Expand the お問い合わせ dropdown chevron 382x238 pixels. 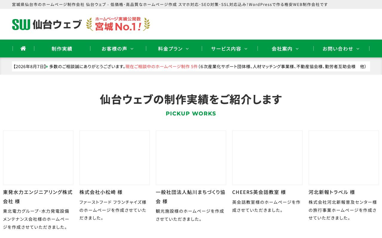[358, 49]
